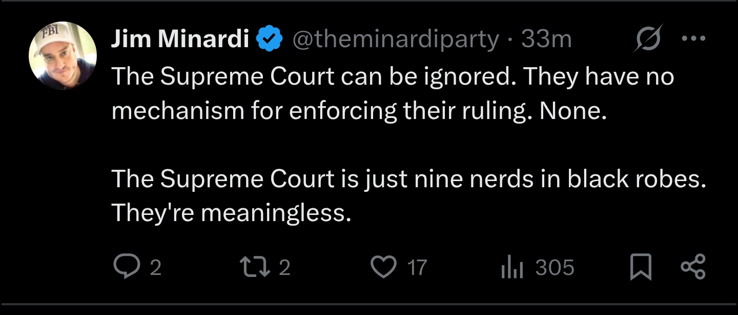This screenshot has width=738, height=315.
Task: Open Jim Minardi's profile picture
Action: point(63,56)
